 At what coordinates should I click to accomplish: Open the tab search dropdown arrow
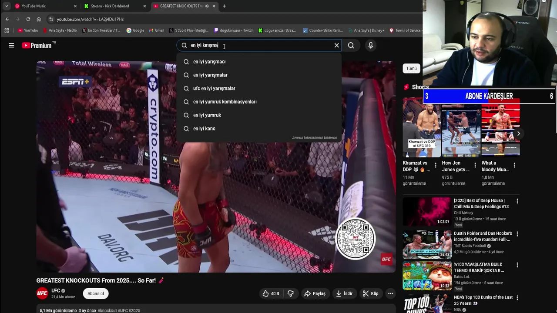(7, 6)
